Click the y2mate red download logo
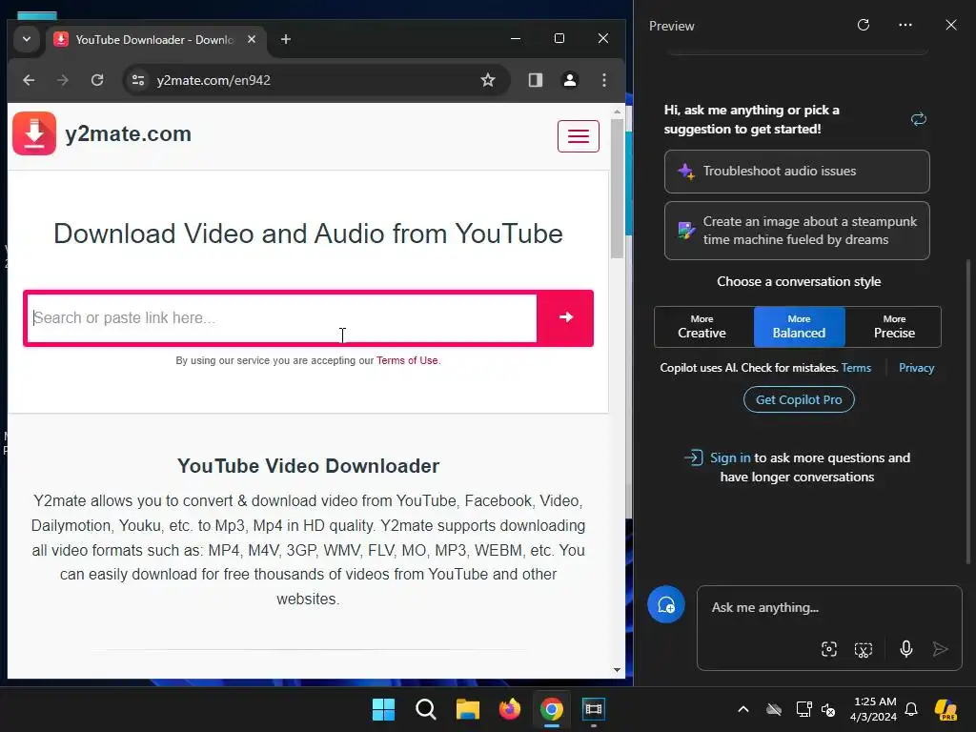 tap(34, 133)
